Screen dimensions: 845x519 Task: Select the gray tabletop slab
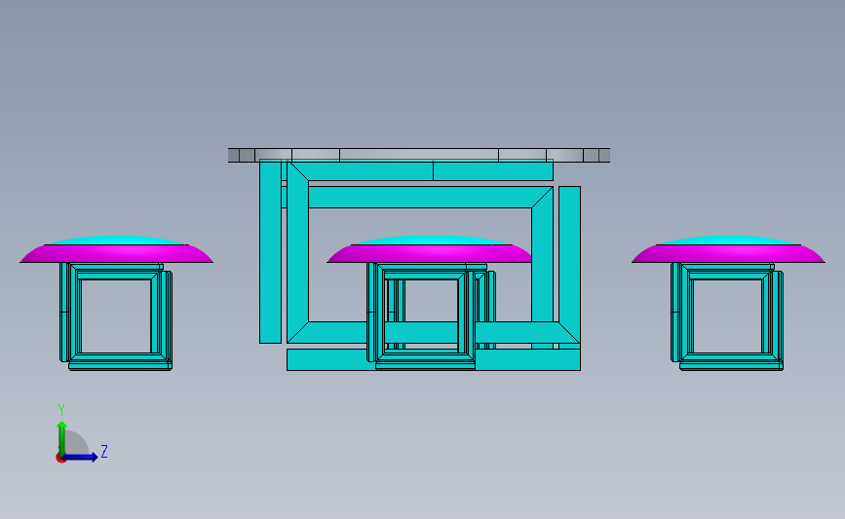(x=419, y=155)
